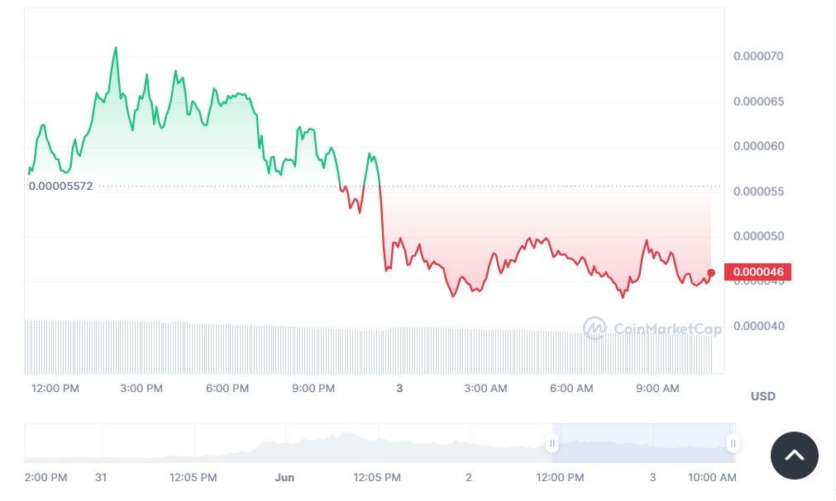The image size is (836, 501).
Task: Click the highest green peak of the price line
Action: tap(116, 48)
